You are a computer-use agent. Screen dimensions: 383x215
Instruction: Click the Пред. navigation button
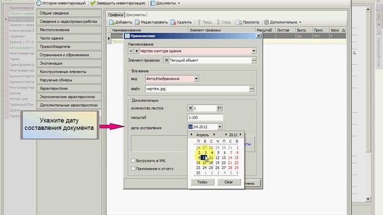[205, 22]
